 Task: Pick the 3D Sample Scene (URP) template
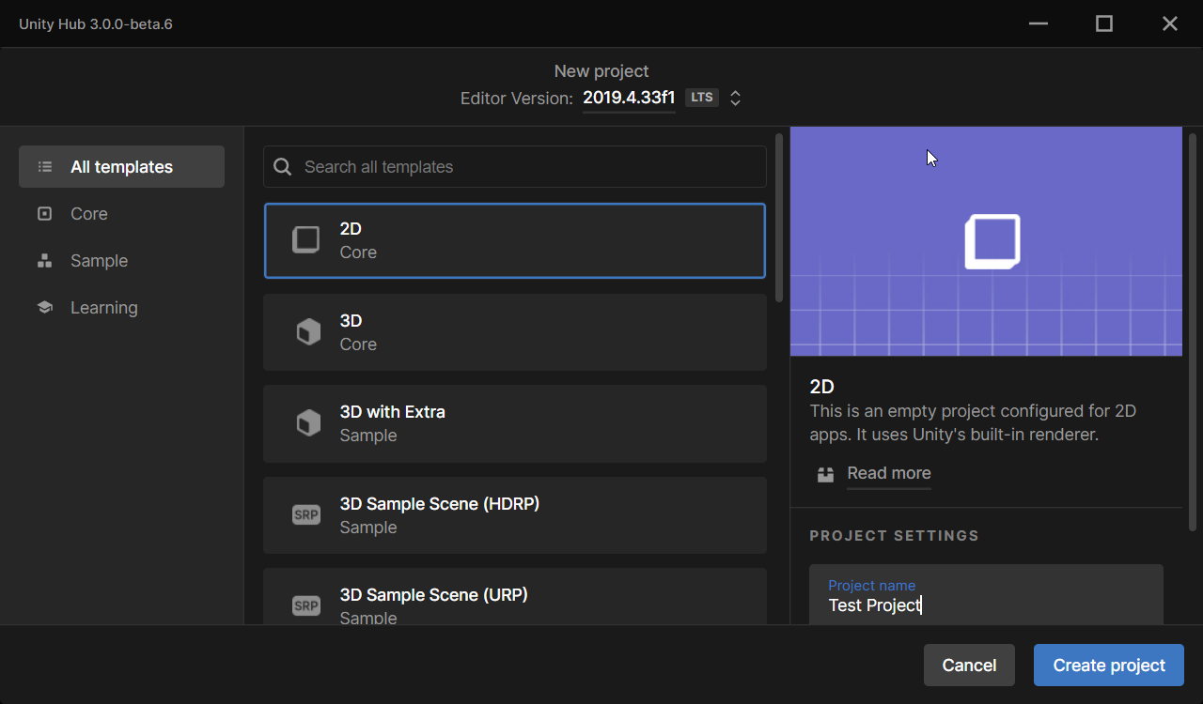(x=515, y=597)
